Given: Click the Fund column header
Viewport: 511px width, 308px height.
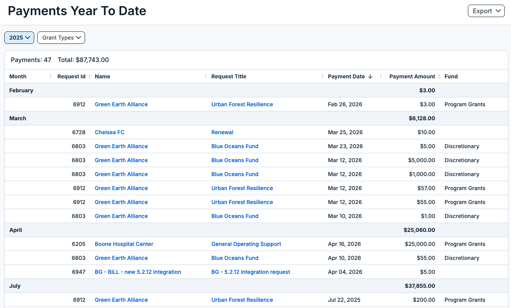Looking at the screenshot, I should click(451, 76).
